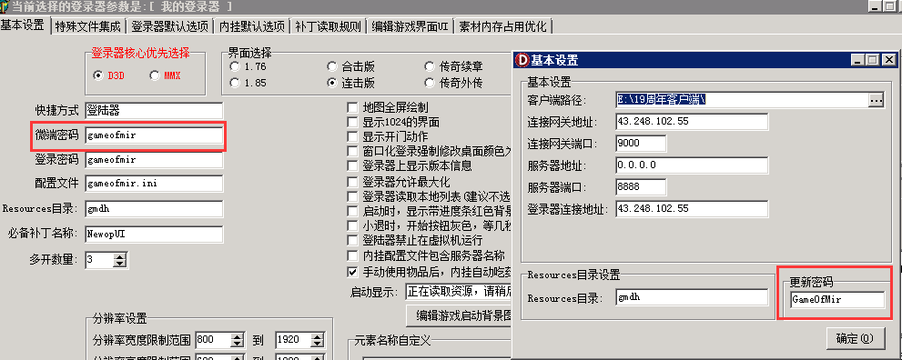The height and width of the screenshot is (360, 902).
Task: Maximize the 基本设置 dialog
Action: [873, 60]
